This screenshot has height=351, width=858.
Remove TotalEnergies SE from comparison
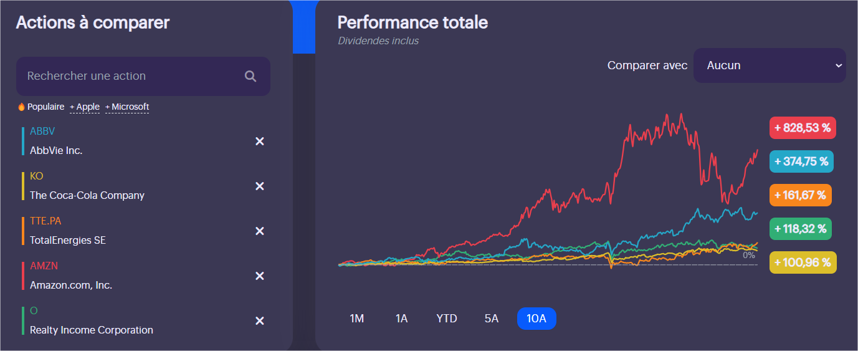[x=260, y=231]
